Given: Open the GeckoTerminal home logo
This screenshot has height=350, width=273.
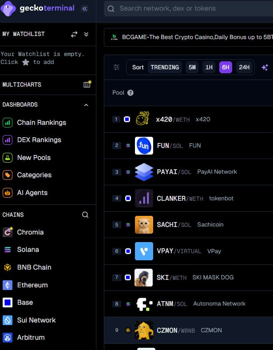Looking at the screenshot, I should pyautogui.click(x=37, y=8).
